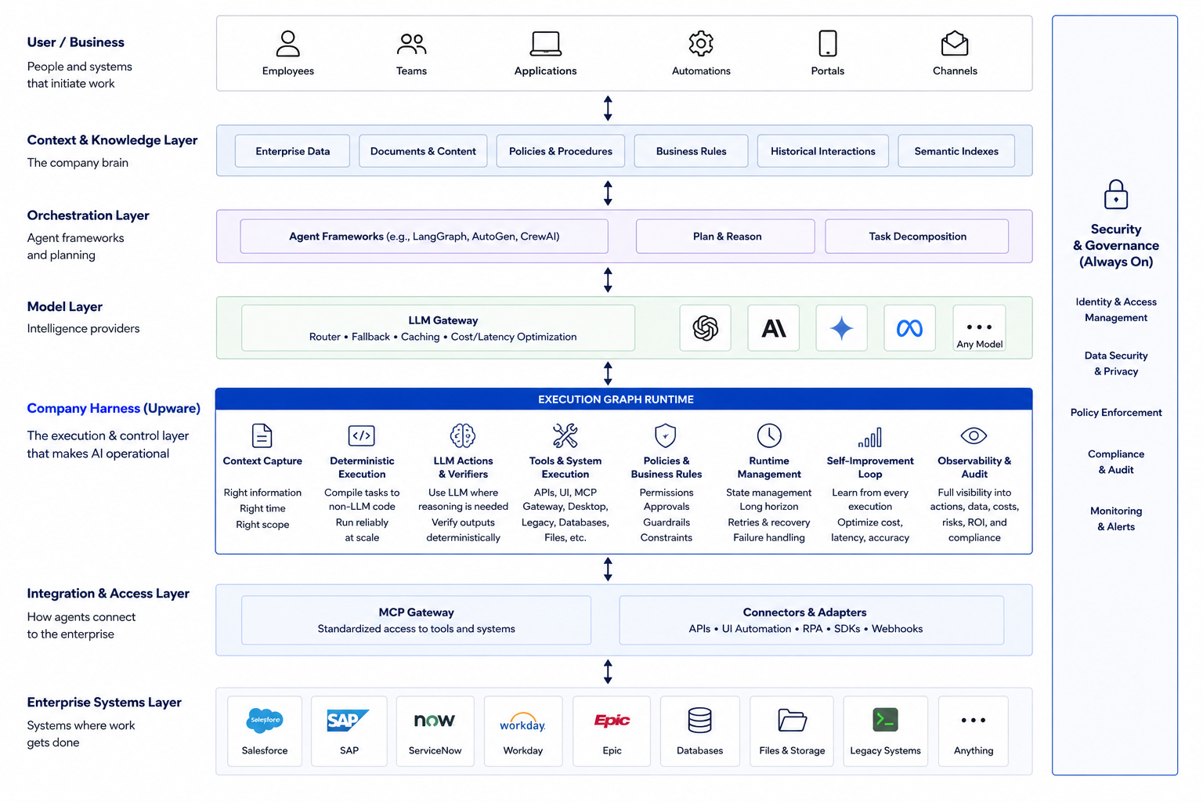The image size is (1203, 802).
Task: Click the Anything ellipsis tile
Action: (973, 732)
